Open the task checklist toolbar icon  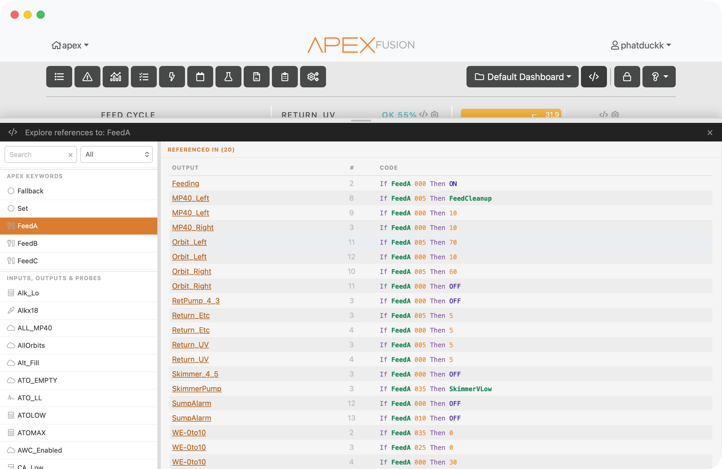[x=144, y=77]
